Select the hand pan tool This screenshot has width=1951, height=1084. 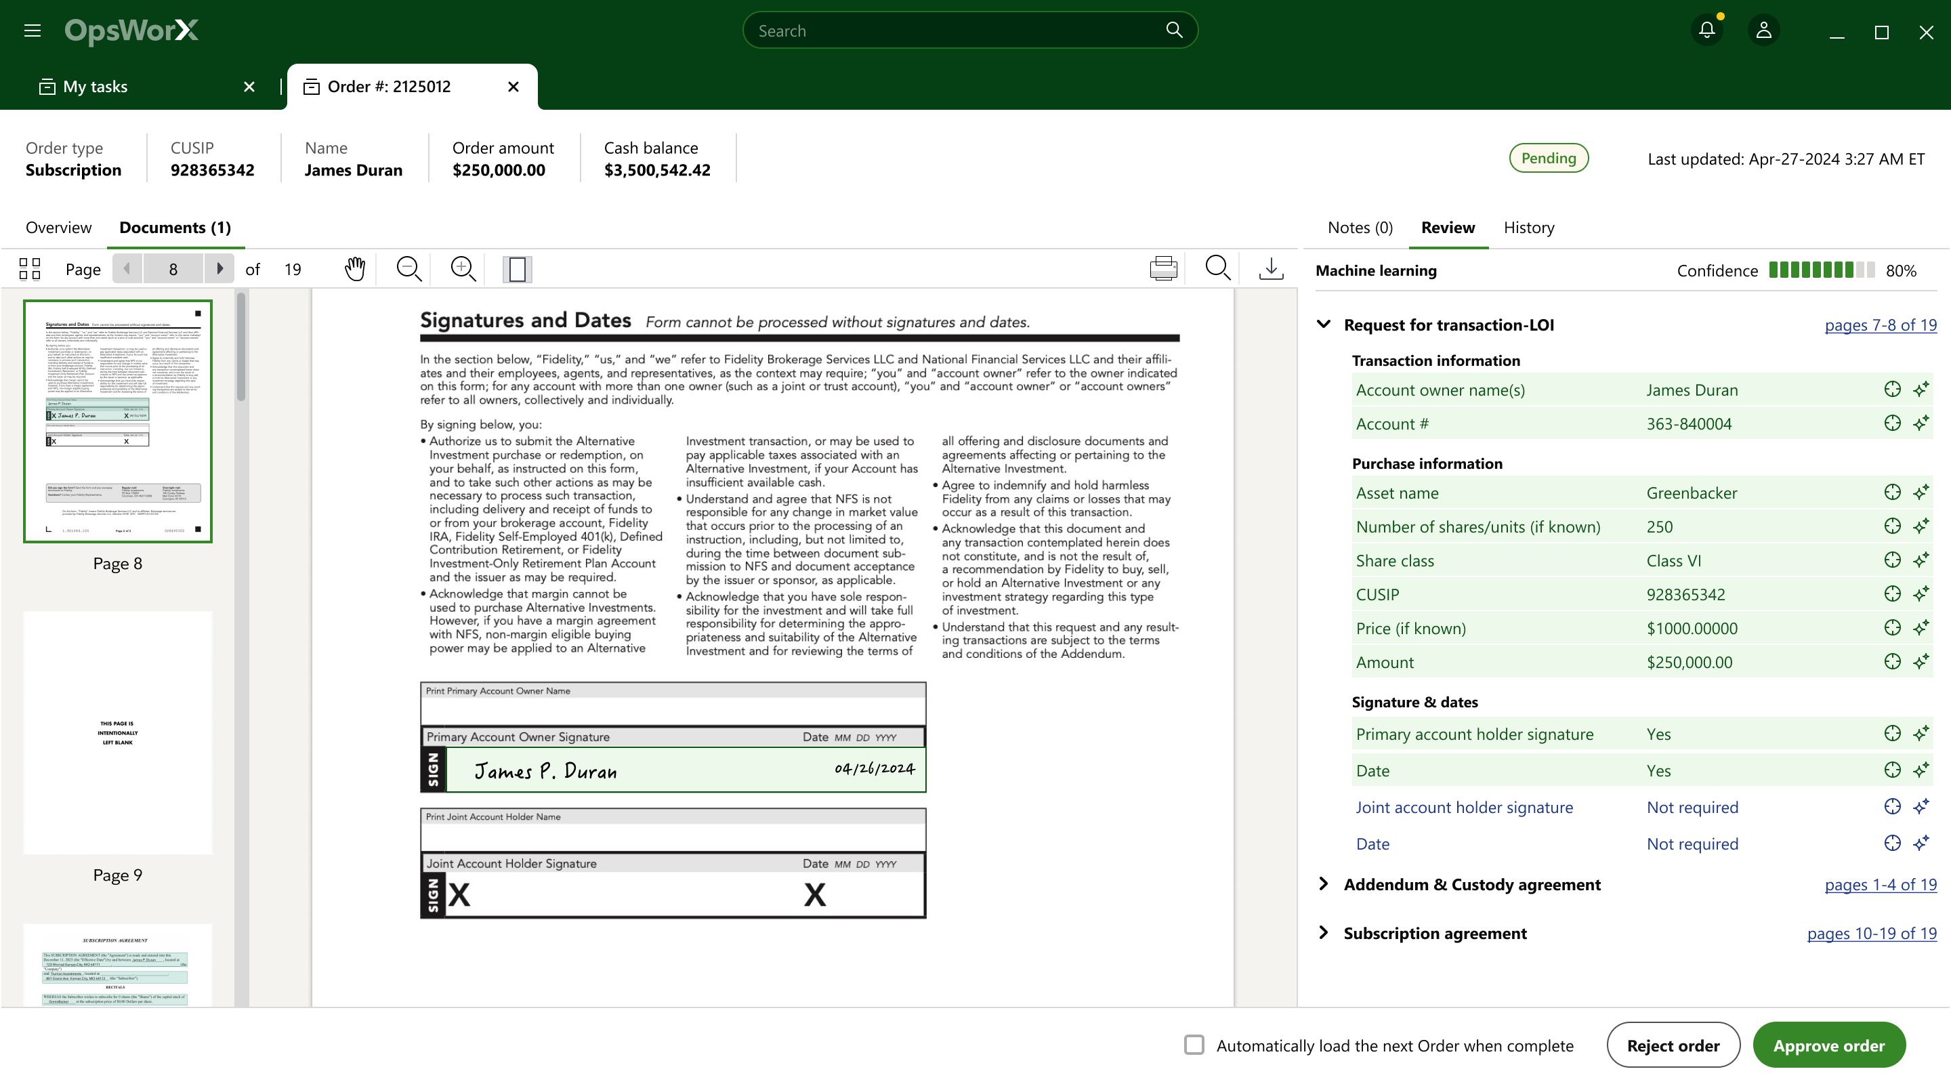point(354,269)
